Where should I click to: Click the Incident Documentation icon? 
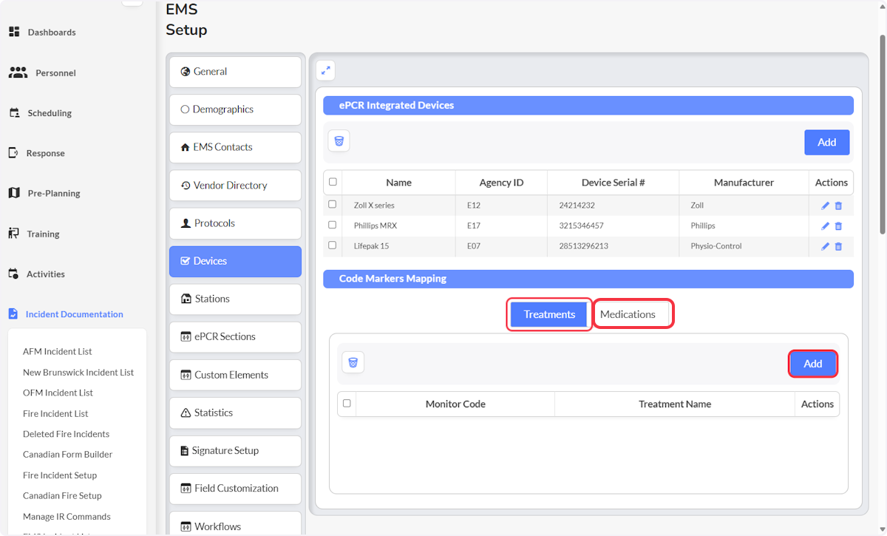[13, 313]
